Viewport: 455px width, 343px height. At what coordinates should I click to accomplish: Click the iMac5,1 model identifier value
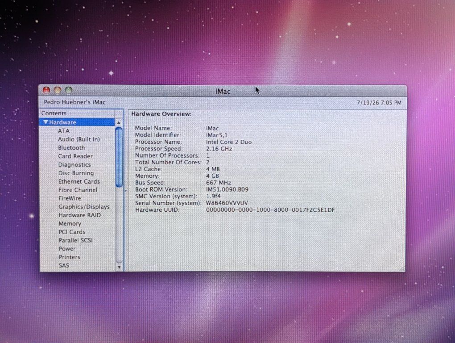[217, 135]
